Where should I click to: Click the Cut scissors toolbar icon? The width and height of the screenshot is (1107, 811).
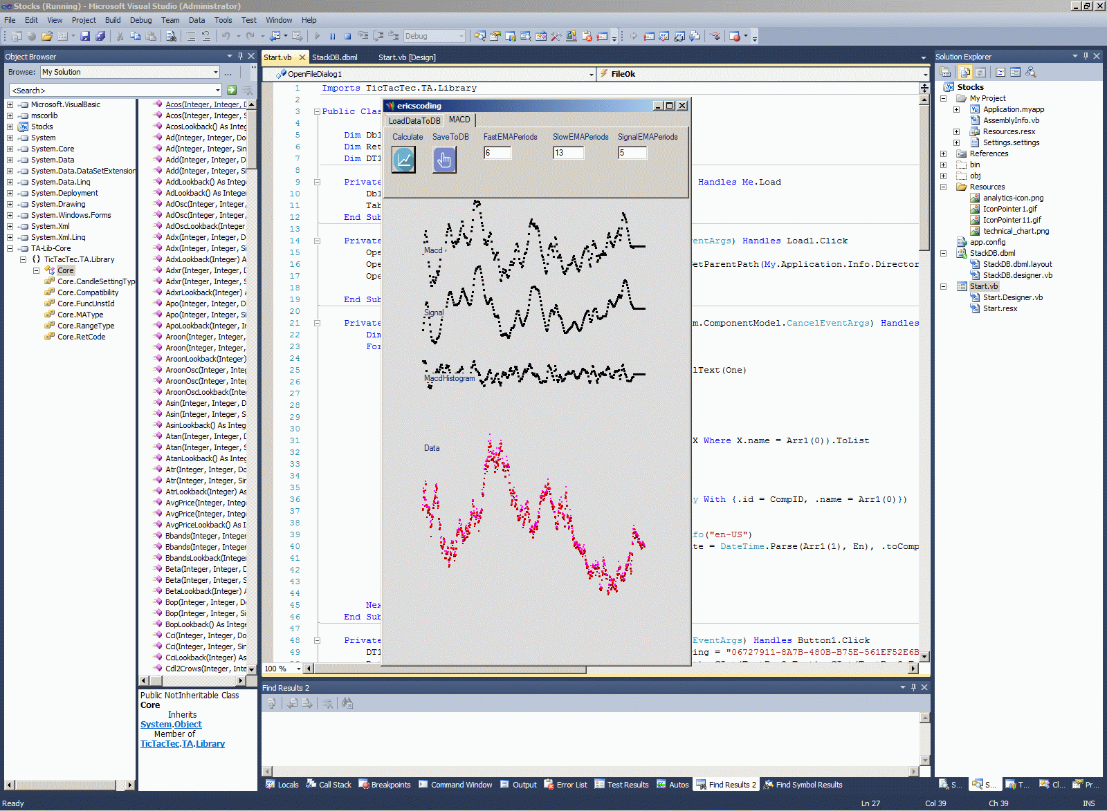120,36
